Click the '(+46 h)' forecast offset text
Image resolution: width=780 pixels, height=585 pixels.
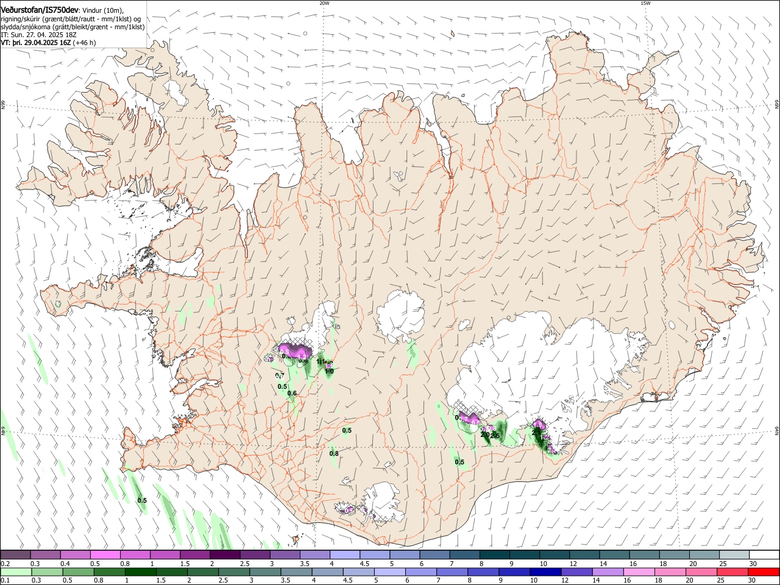click(84, 43)
